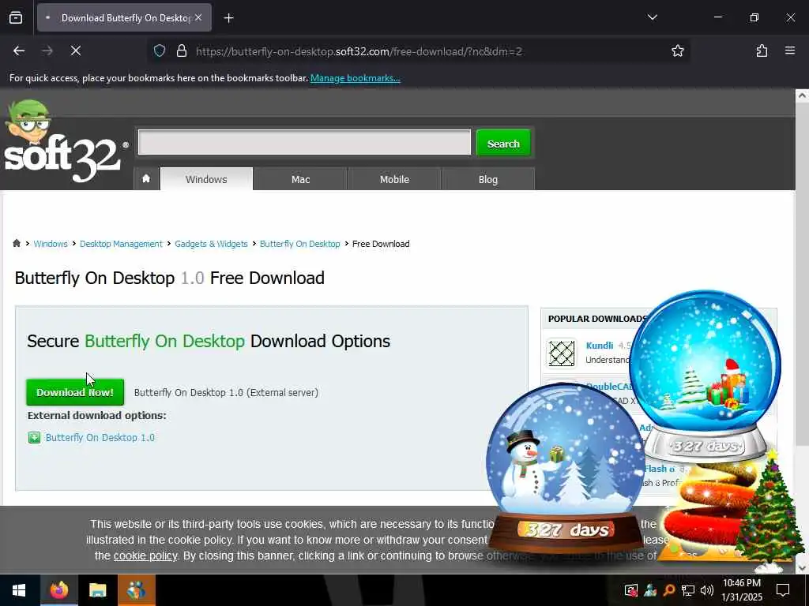This screenshot has height=606, width=809.
Task: Open a new browser tab
Action: point(228,18)
